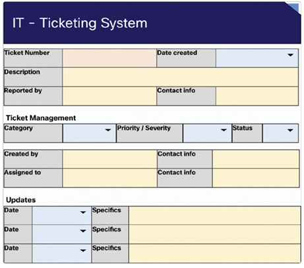Select the Reported by input field

click(x=109, y=96)
